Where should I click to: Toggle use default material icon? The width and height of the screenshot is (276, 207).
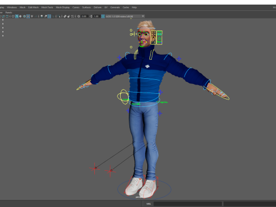21,16
